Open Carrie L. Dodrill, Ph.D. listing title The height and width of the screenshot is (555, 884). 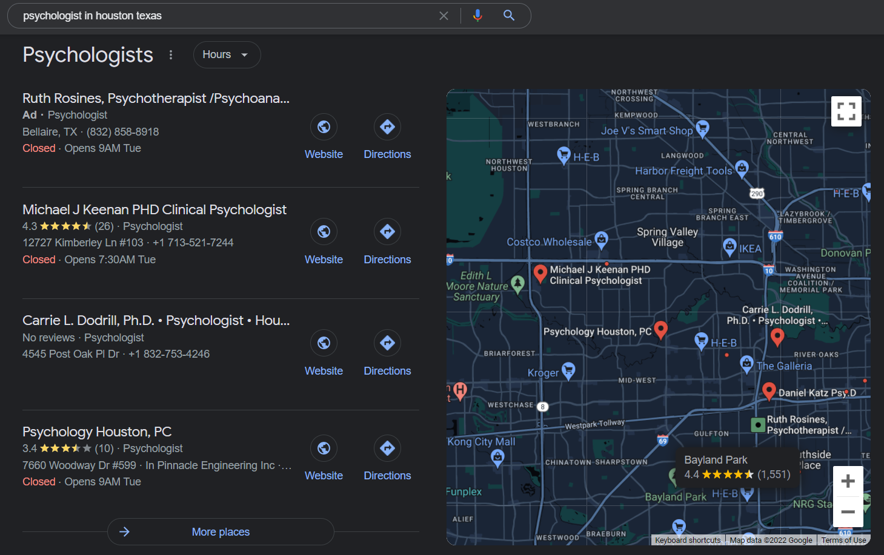point(156,320)
